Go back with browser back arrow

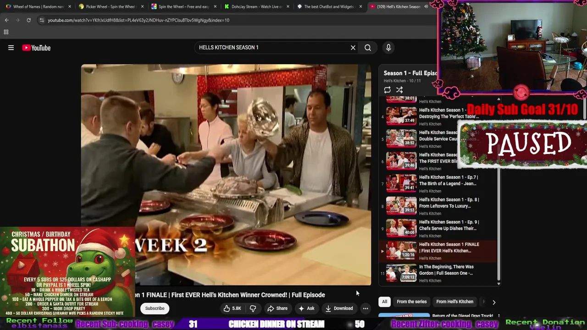pos(6,20)
